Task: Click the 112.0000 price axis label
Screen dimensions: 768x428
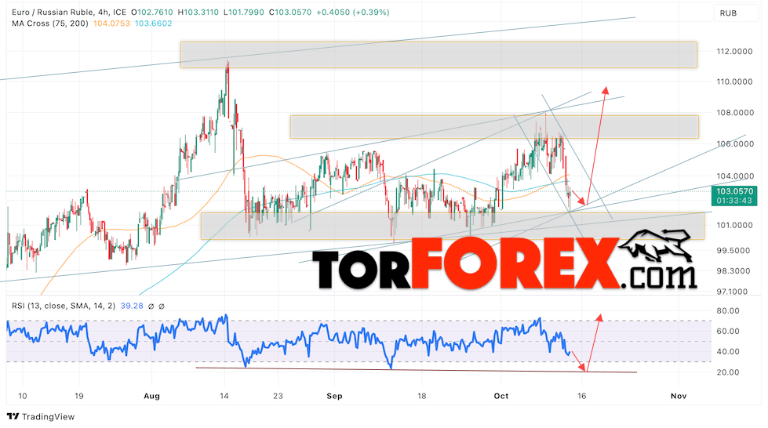Action: pos(734,52)
